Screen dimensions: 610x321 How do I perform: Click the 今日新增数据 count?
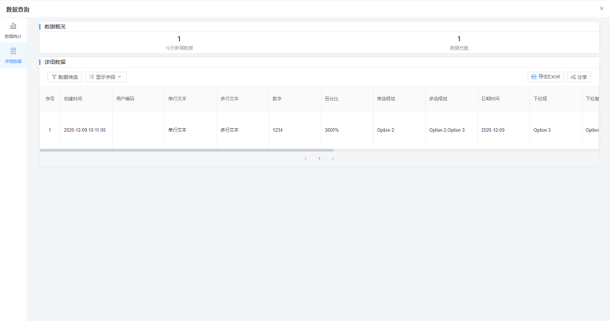(179, 39)
